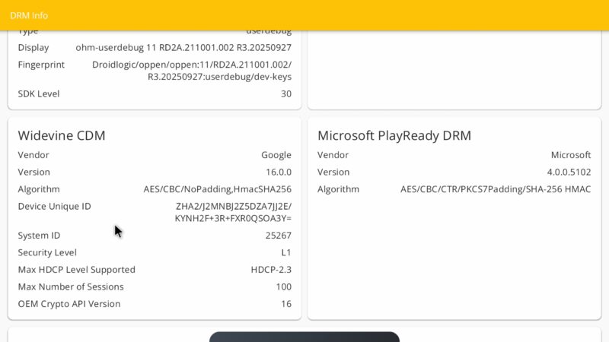Select the Widevine CDM card heading

coord(62,135)
